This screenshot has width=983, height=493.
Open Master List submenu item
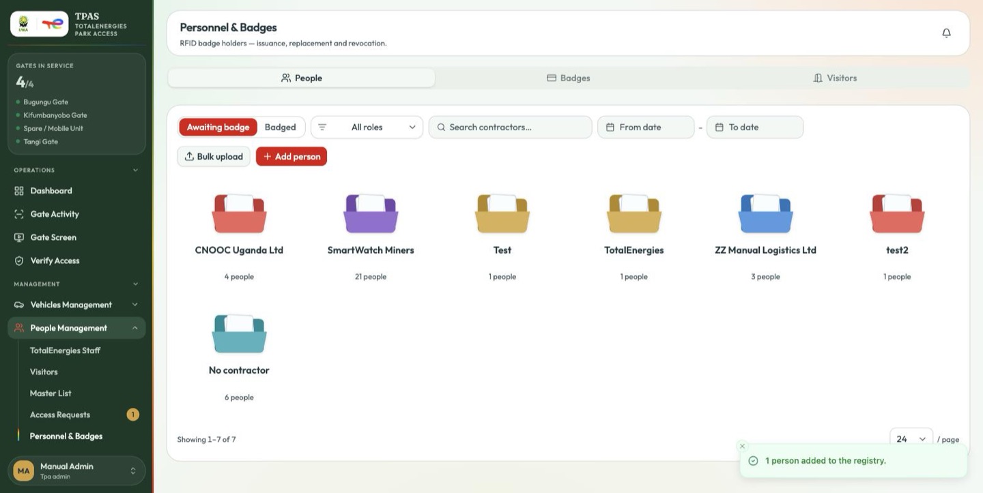pyautogui.click(x=51, y=393)
